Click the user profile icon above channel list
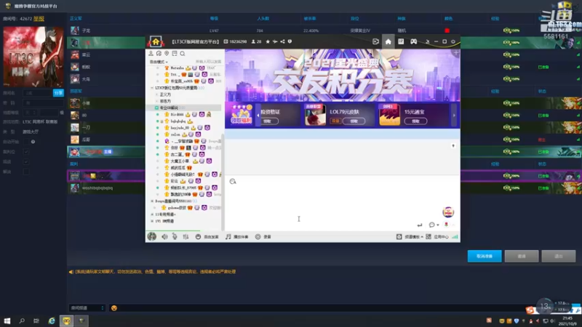This screenshot has height=327, width=582. coord(151,54)
